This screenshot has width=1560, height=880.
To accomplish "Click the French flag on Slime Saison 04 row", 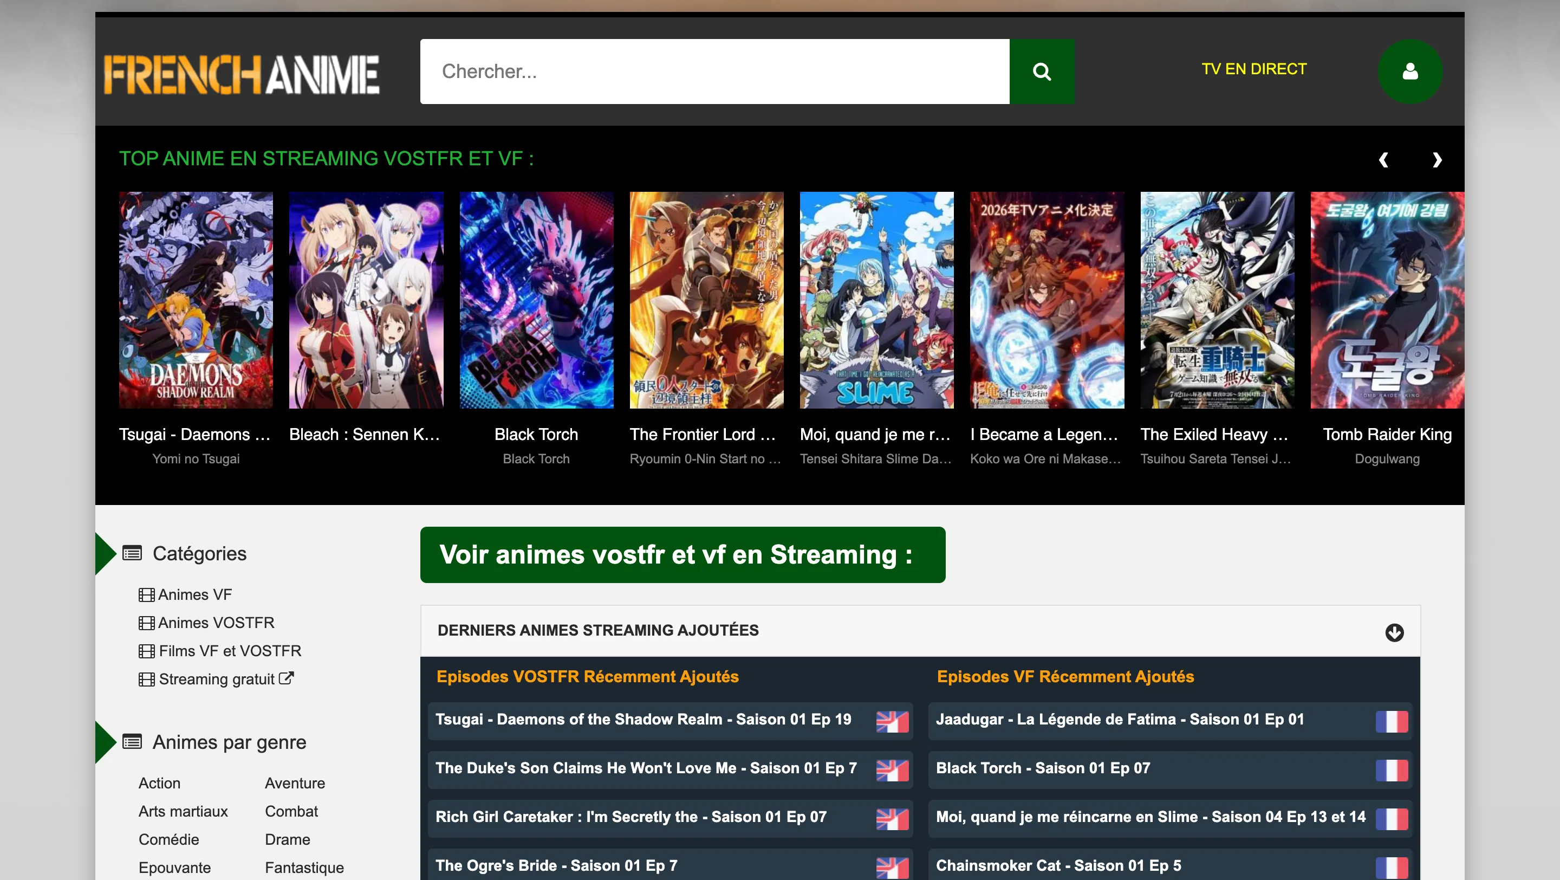I will (1392, 819).
